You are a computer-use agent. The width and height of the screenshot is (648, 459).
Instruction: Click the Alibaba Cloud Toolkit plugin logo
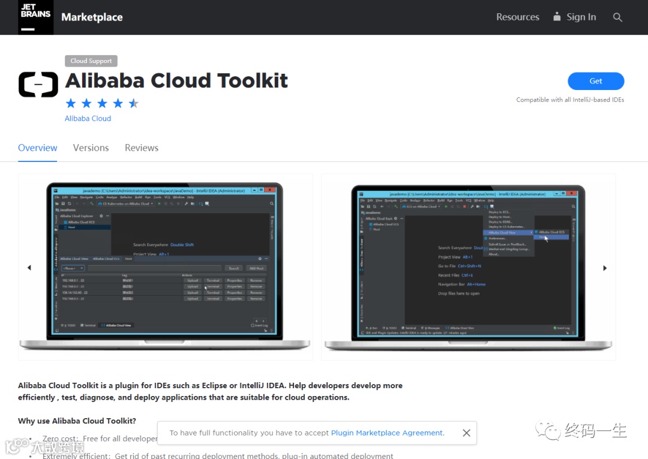click(x=38, y=84)
